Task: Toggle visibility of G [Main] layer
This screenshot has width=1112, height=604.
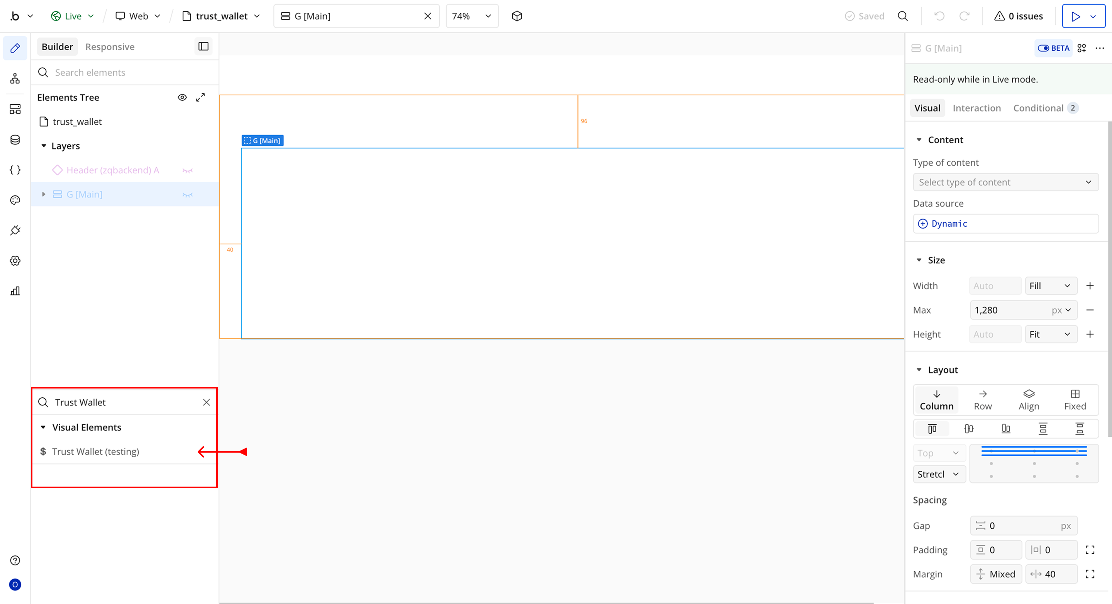Action: click(187, 195)
